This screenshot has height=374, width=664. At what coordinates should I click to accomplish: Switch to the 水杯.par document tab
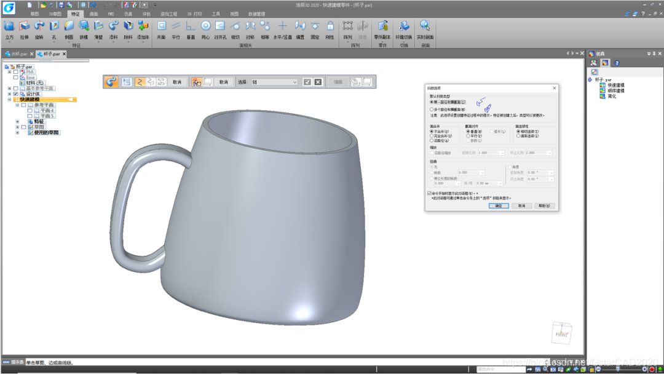click(17, 54)
